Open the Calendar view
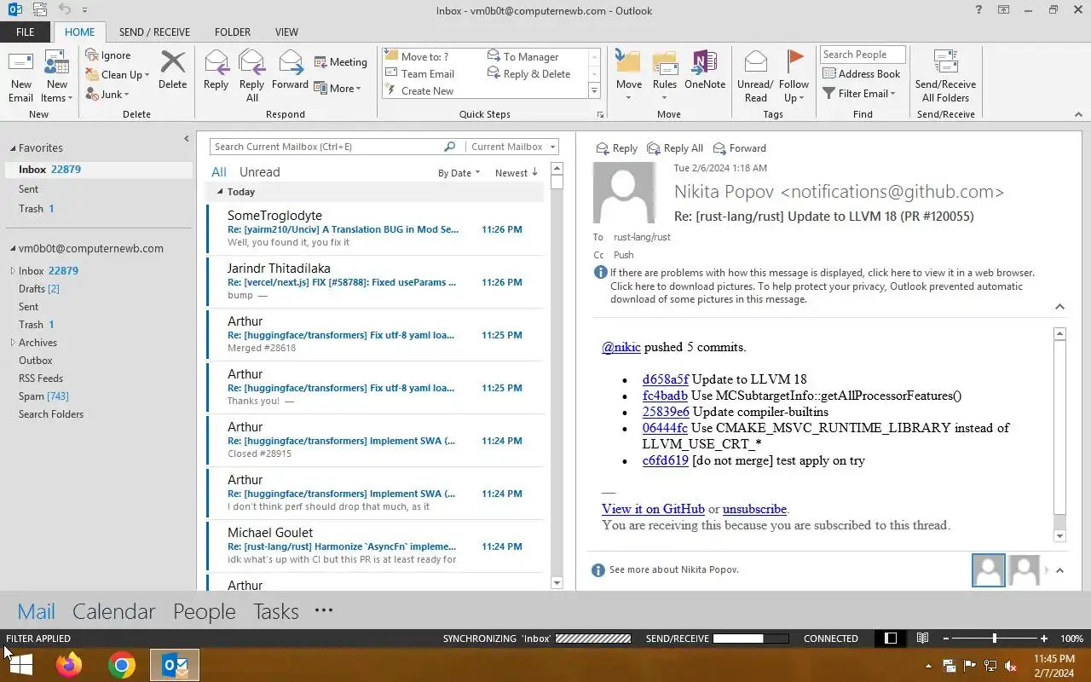 tap(113, 611)
